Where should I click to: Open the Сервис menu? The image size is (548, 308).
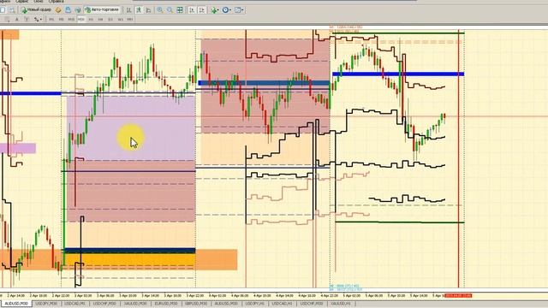click(x=22, y=2)
